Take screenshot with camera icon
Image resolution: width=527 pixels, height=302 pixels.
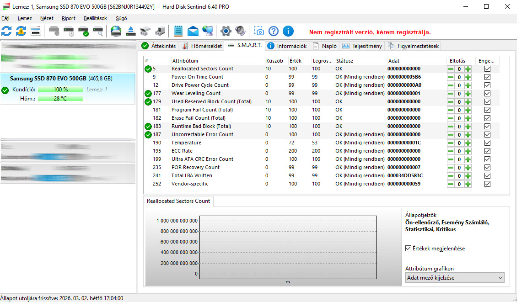[259, 31]
